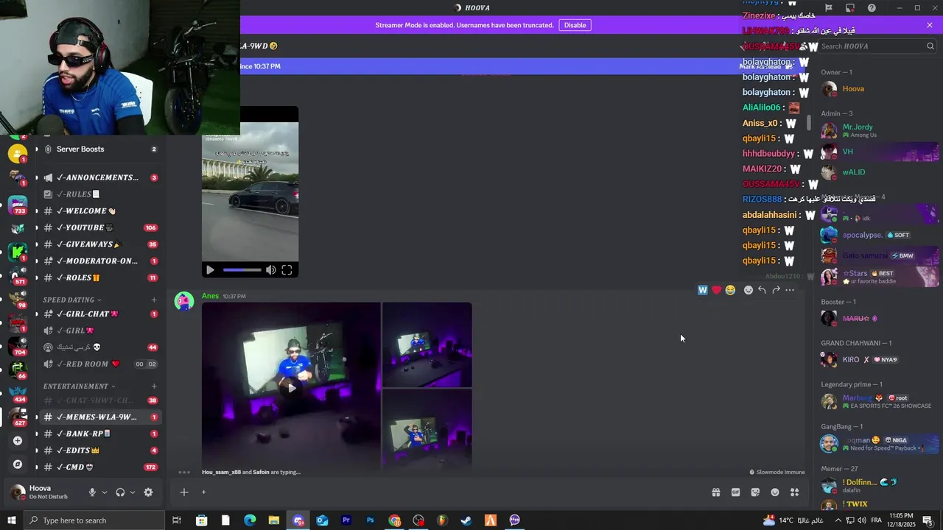This screenshot has height=530, width=943.
Task: Forward Anes' message
Action: point(776,290)
